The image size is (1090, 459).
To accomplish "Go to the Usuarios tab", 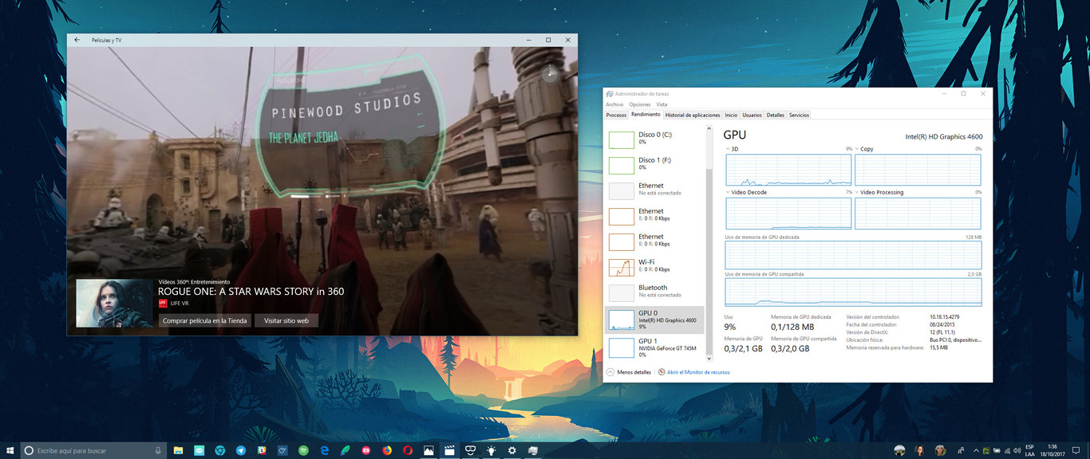I will point(752,116).
